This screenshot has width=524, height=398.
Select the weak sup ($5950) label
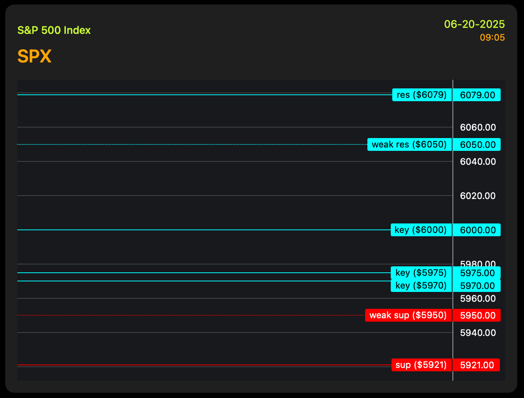(x=408, y=315)
